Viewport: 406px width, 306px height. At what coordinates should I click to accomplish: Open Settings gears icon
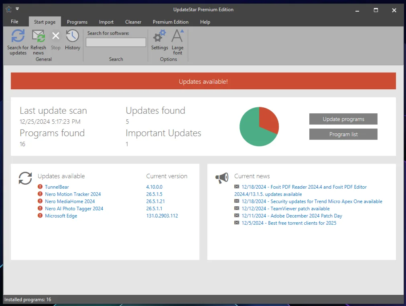159,36
